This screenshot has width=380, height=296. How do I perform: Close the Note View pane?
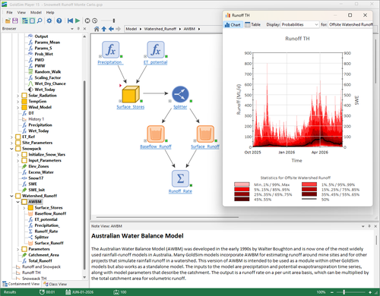pos(375,226)
